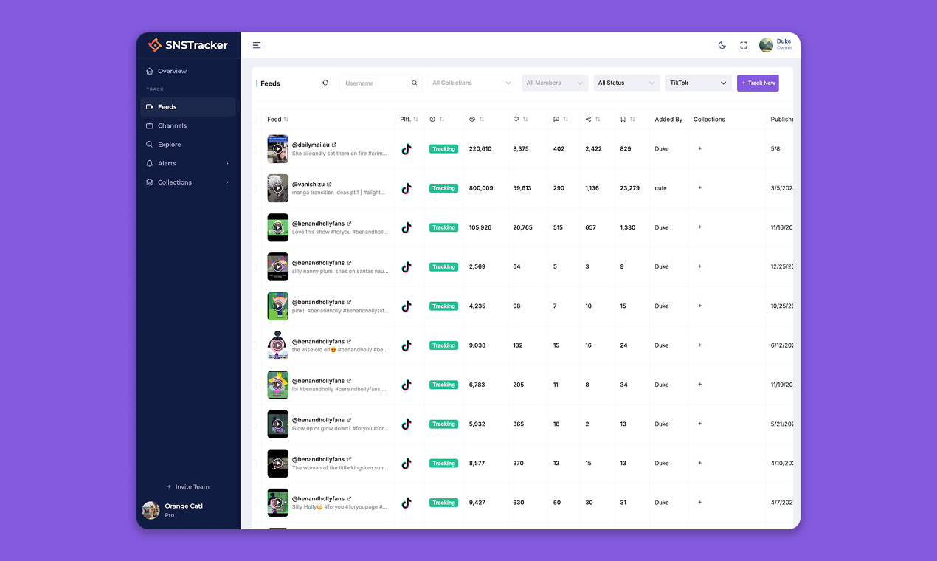
Task: Open Collections in the sidebar
Action: [x=187, y=182]
